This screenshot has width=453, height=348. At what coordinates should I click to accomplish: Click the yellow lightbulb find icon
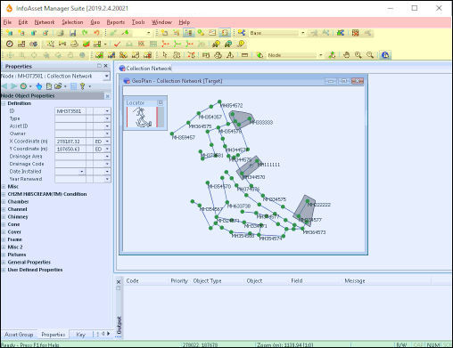(x=241, y=45)
